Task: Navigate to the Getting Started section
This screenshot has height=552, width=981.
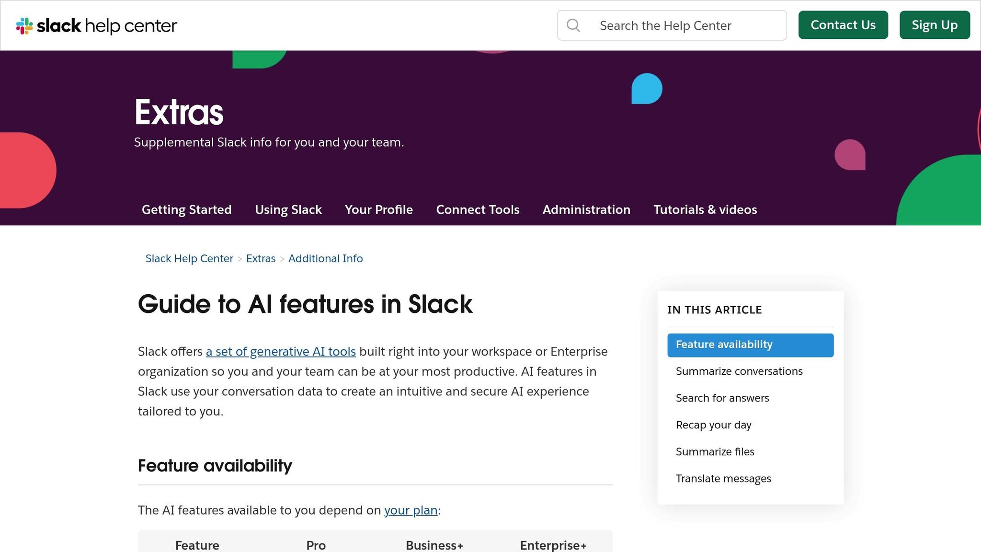Action: (186, 209)
